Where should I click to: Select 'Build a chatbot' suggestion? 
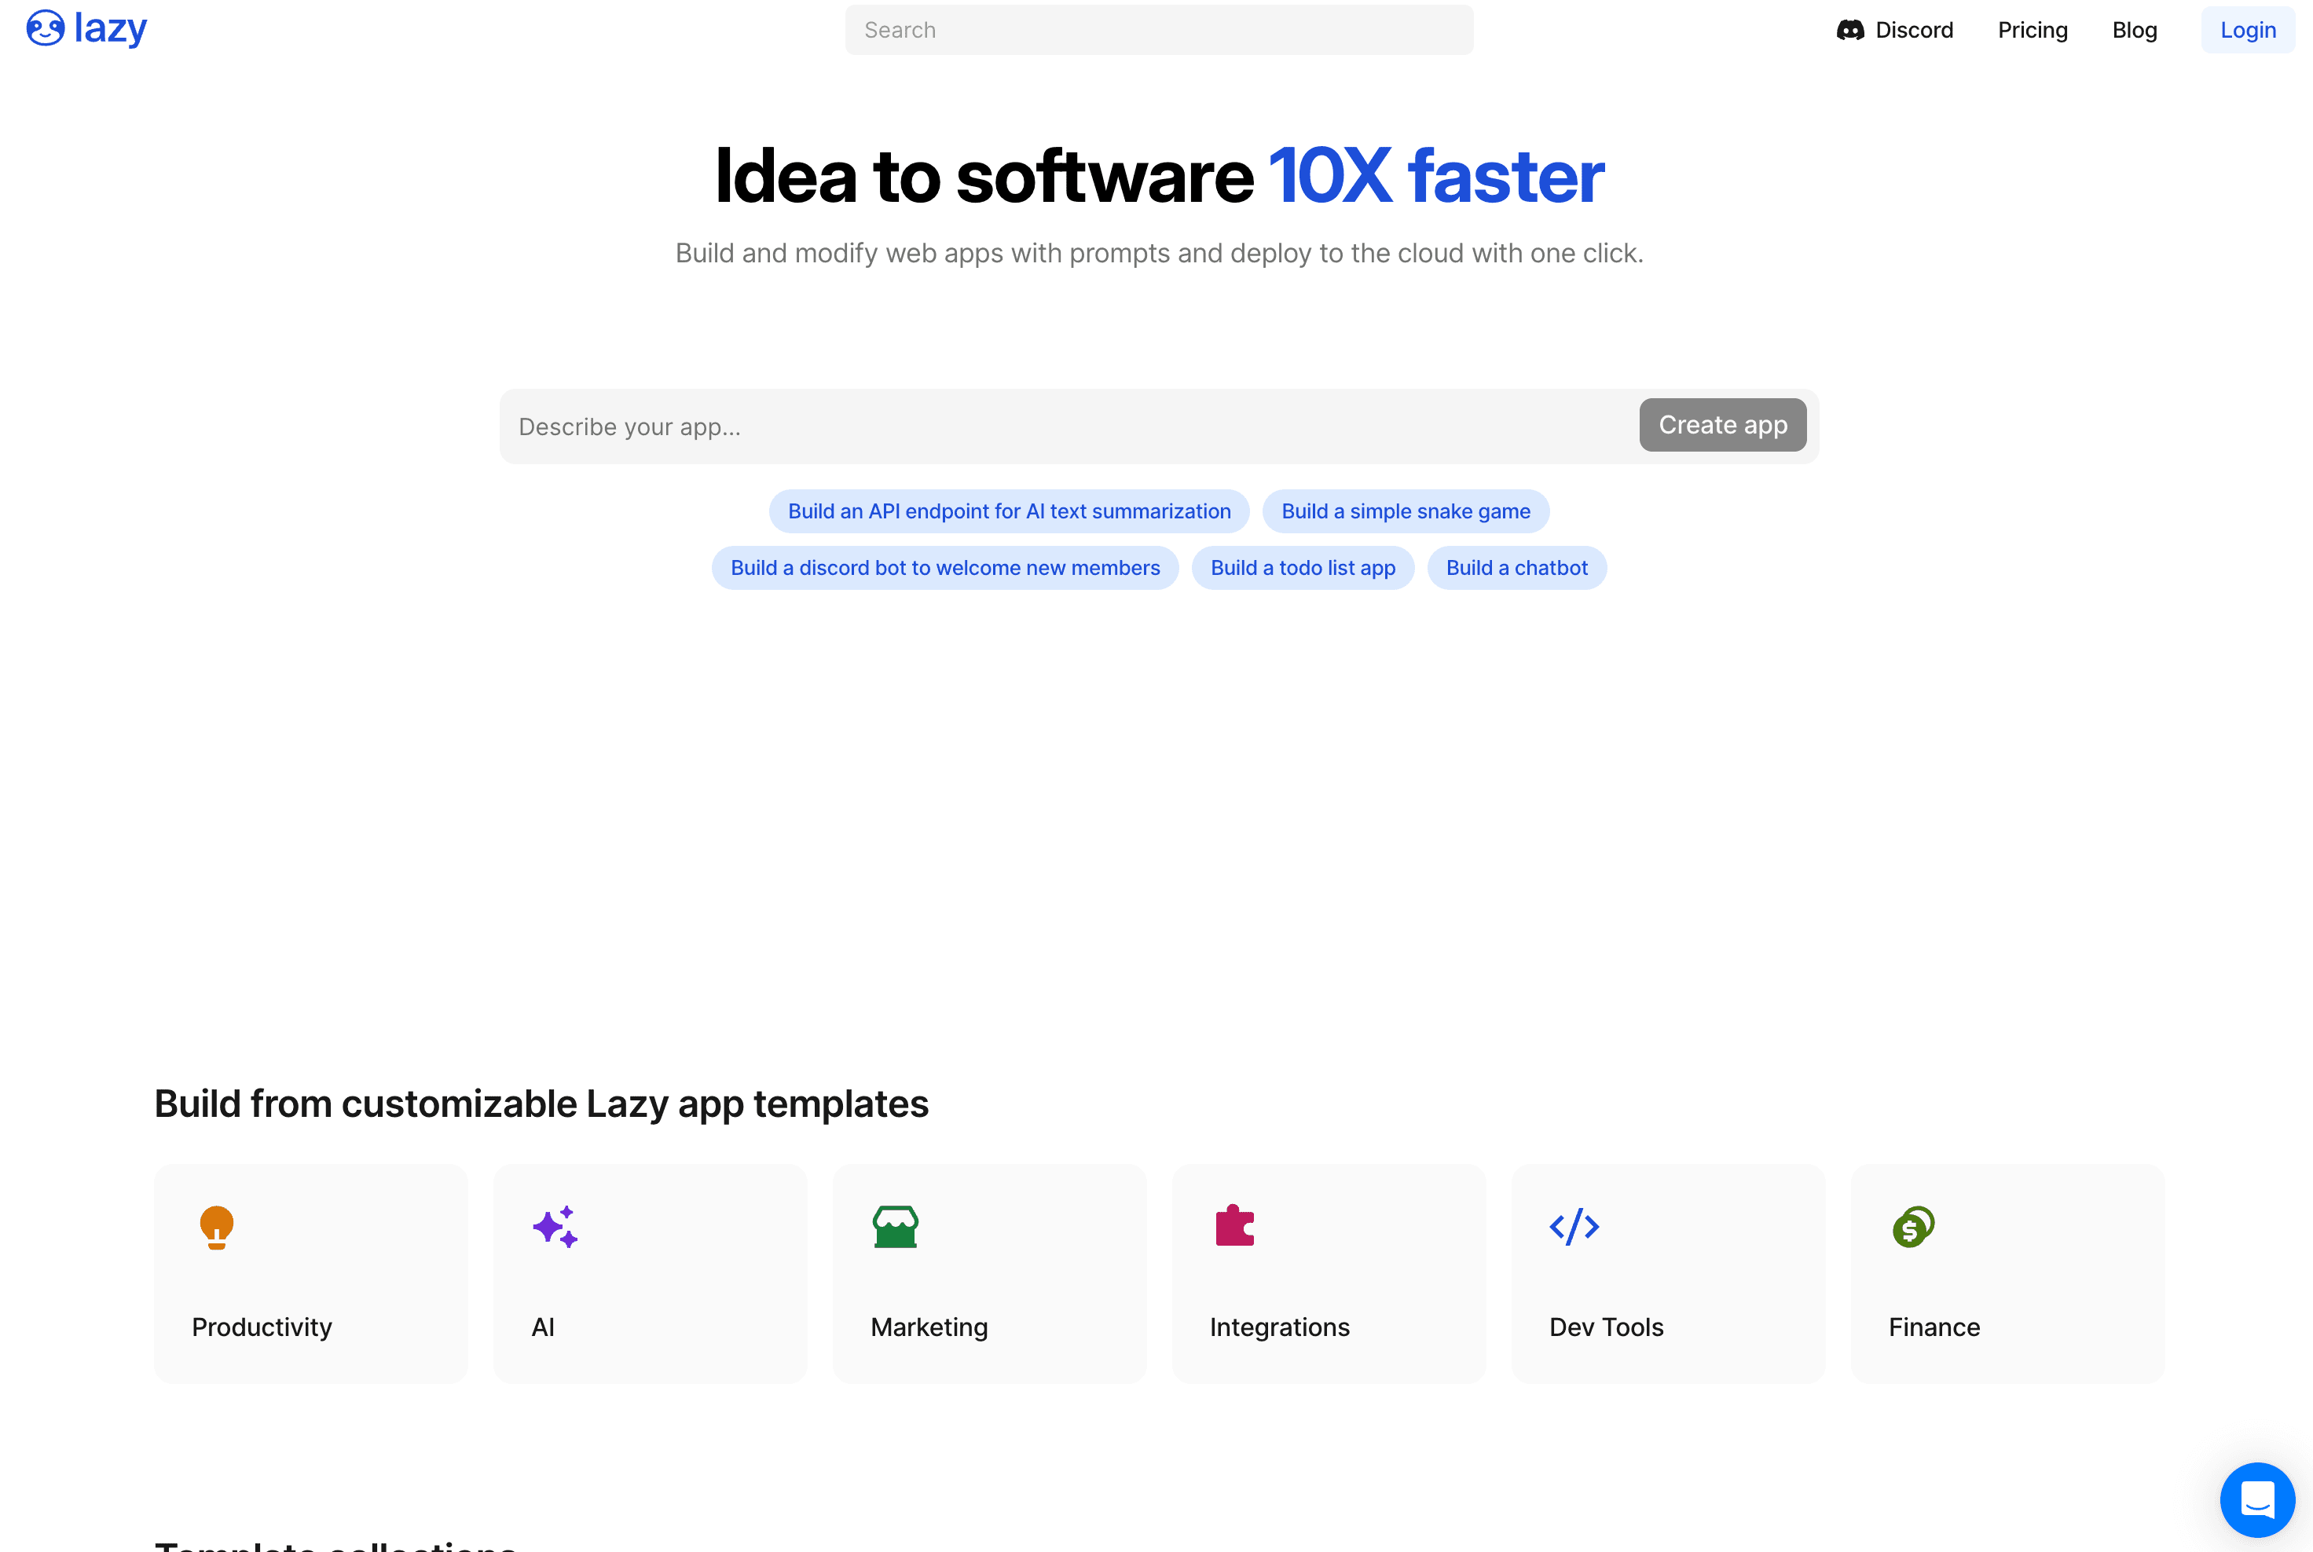(x=1517, y=568)
